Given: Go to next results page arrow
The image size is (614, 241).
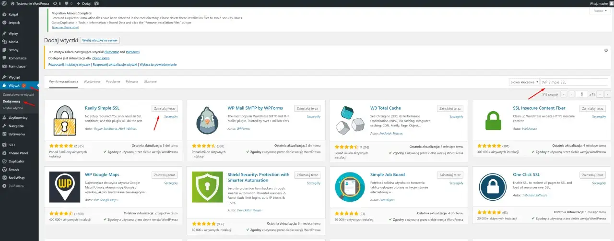Looking at the screenshot, I should coord(601,94).
